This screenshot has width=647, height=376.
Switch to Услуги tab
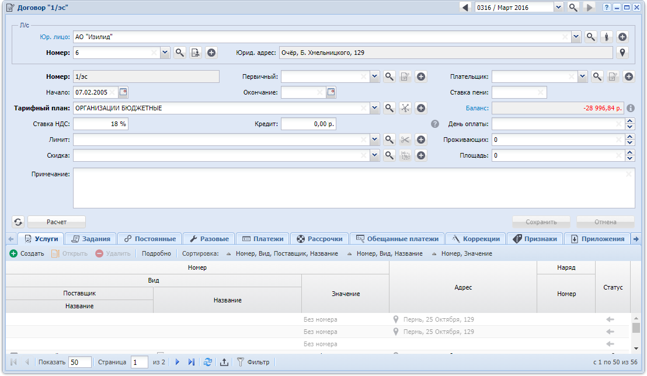pos(41,239)
